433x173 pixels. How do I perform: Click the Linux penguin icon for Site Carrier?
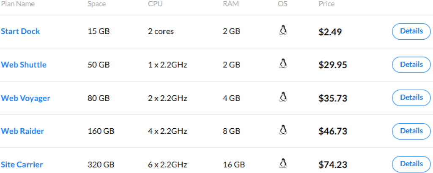(x=283, y=163)
